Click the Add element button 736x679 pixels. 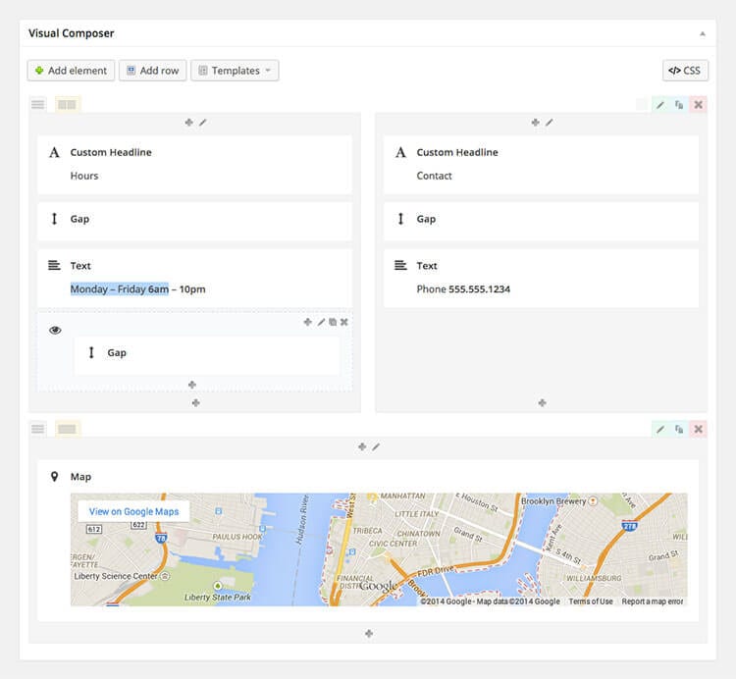[x=71, y=71]
